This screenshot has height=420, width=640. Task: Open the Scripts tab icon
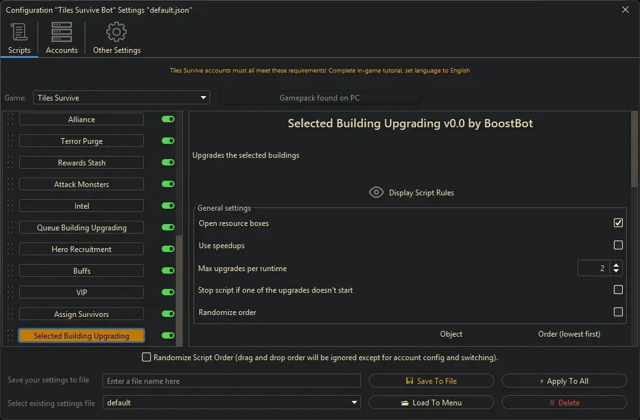click(x=19, y=32)
